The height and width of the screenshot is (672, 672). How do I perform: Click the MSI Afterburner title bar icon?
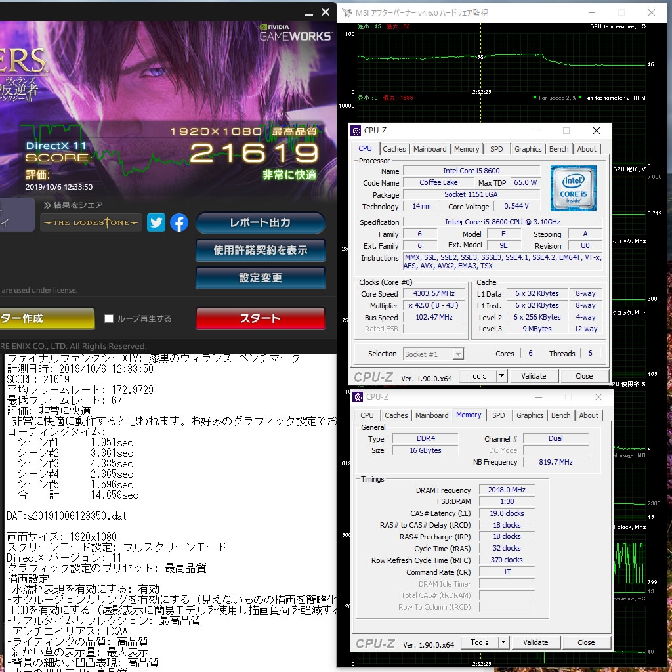click(346, 13)
